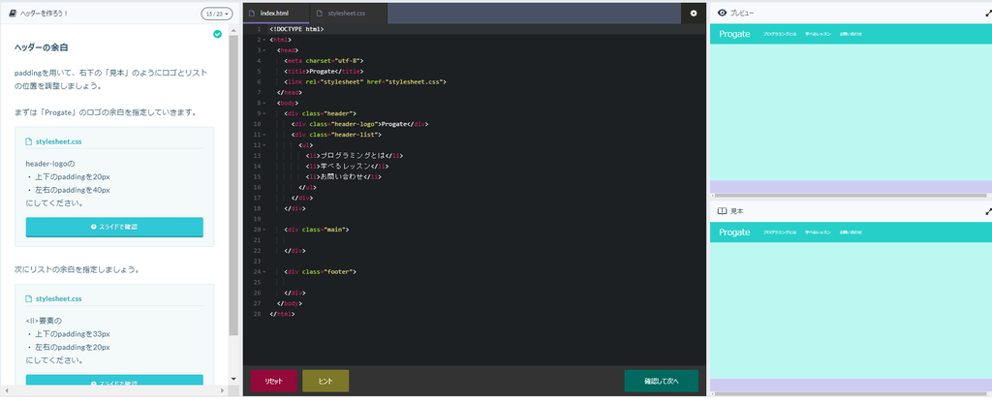
Task: Collapse the ul fold on line 12
Action: [264, 145]
